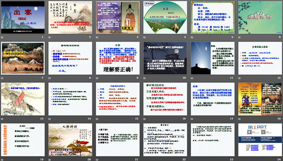Image resolution: width=283 pixels, height=161 pixels.
Task: Click the animation star icon under slide 17
Action: click(192, 119)
